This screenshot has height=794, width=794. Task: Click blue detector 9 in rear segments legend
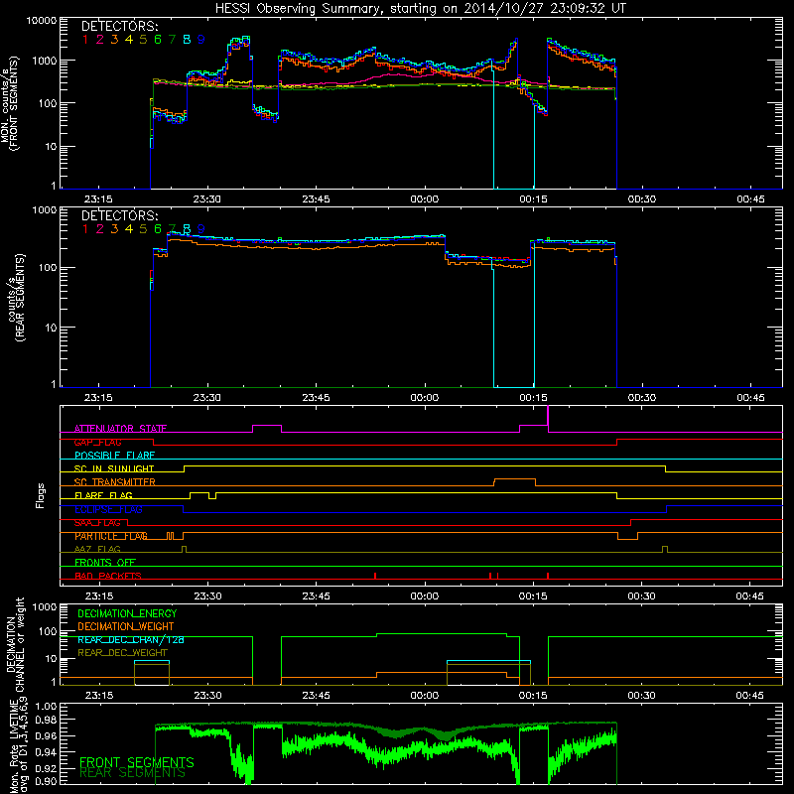201,229
